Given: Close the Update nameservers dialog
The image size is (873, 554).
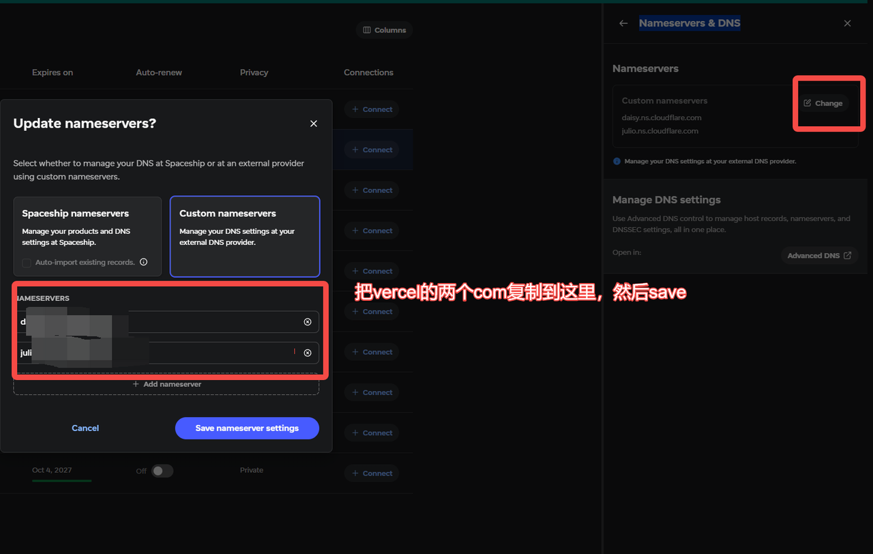Looking at the screenshot, I should pyautogui.click(x=314, y=123).
